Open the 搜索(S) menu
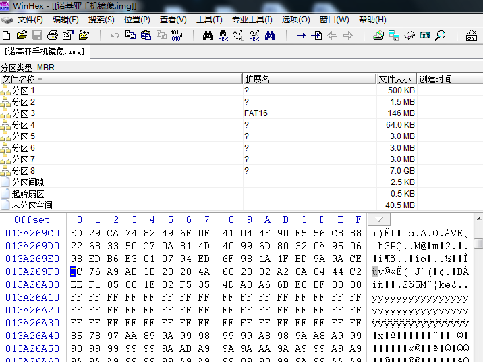This screenshot has height=362, width=483. click(x=101, y=20)
